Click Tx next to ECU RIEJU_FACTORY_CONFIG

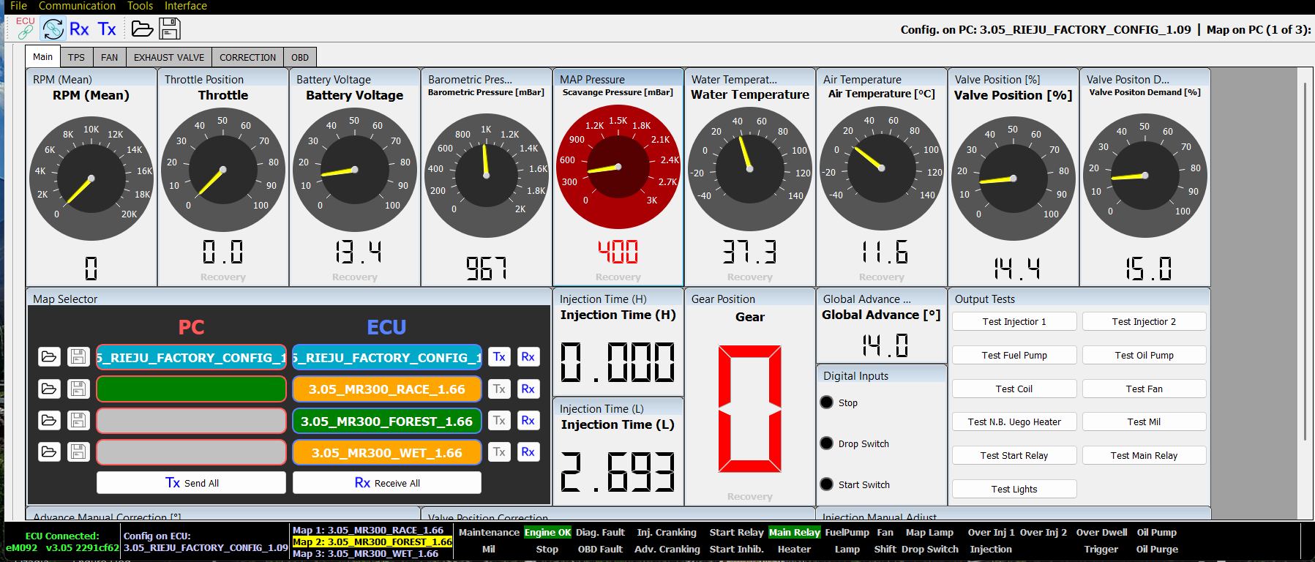point(499,356)
